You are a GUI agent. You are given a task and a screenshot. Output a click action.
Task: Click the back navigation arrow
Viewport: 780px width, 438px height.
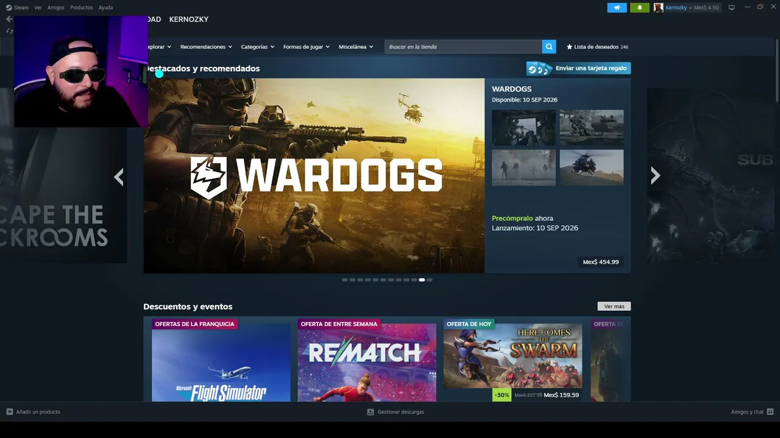click(9, 19)
